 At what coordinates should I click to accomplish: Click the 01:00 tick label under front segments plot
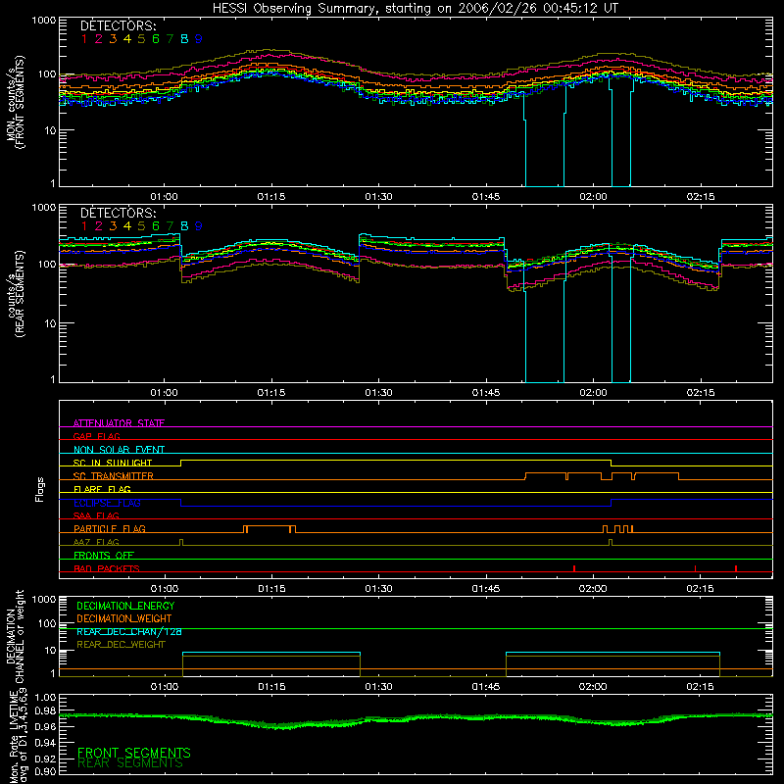(x=164, y=197)
